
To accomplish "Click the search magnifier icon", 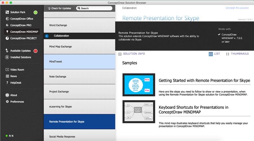I will (x=79, y=8).
